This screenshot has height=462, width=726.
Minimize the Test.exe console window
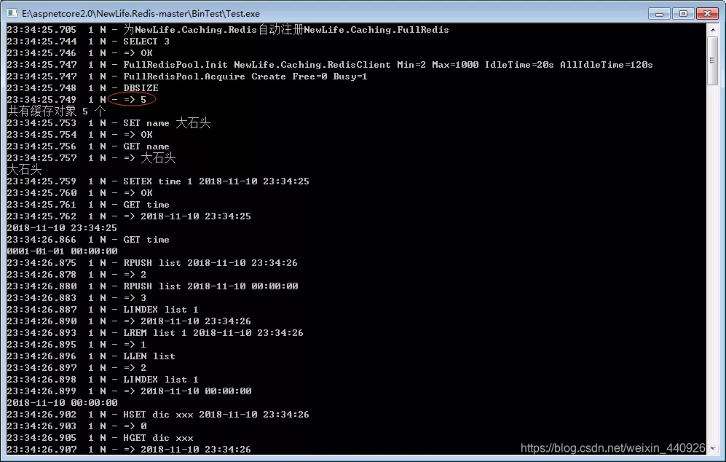(x=659, y=13)
